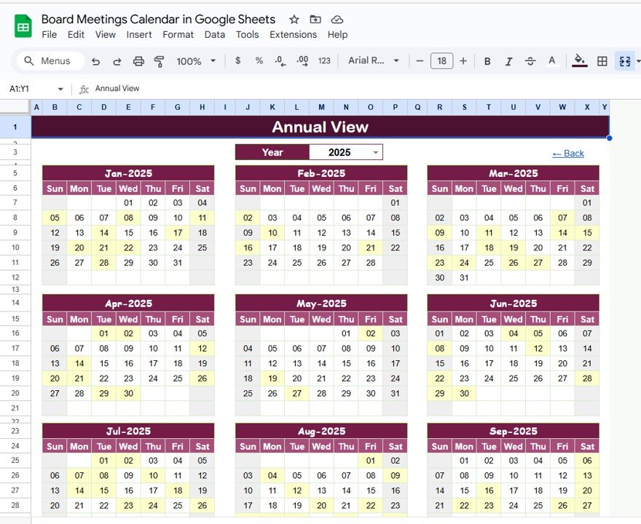This screenshot has width=641, height=524.
Task: Open the 100% zoom dropdown
Action: pos(196,61)
